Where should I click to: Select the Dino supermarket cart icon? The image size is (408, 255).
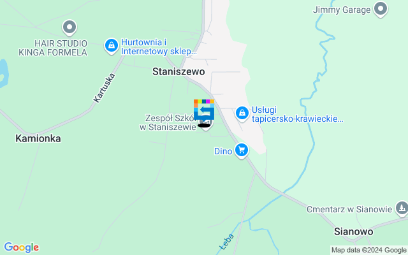tap(242, 150)
